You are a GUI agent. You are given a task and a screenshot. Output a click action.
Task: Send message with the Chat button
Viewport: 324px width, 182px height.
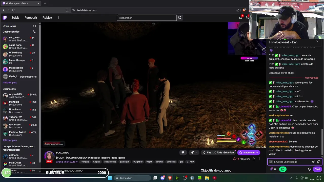click(x=317, y=169)
